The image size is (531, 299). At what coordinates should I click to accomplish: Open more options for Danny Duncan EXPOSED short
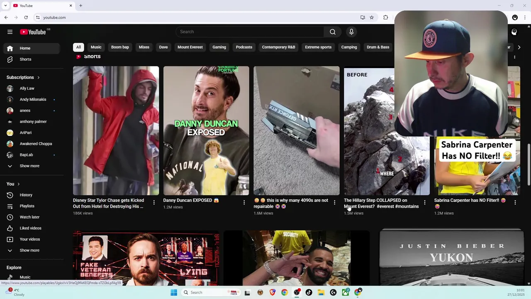point(244,203)
